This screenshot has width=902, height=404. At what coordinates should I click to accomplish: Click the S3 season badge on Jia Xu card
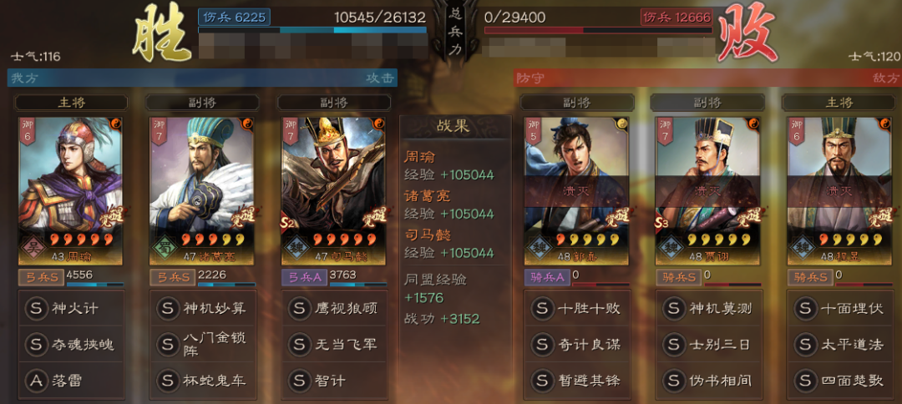[x=662, y=223]
